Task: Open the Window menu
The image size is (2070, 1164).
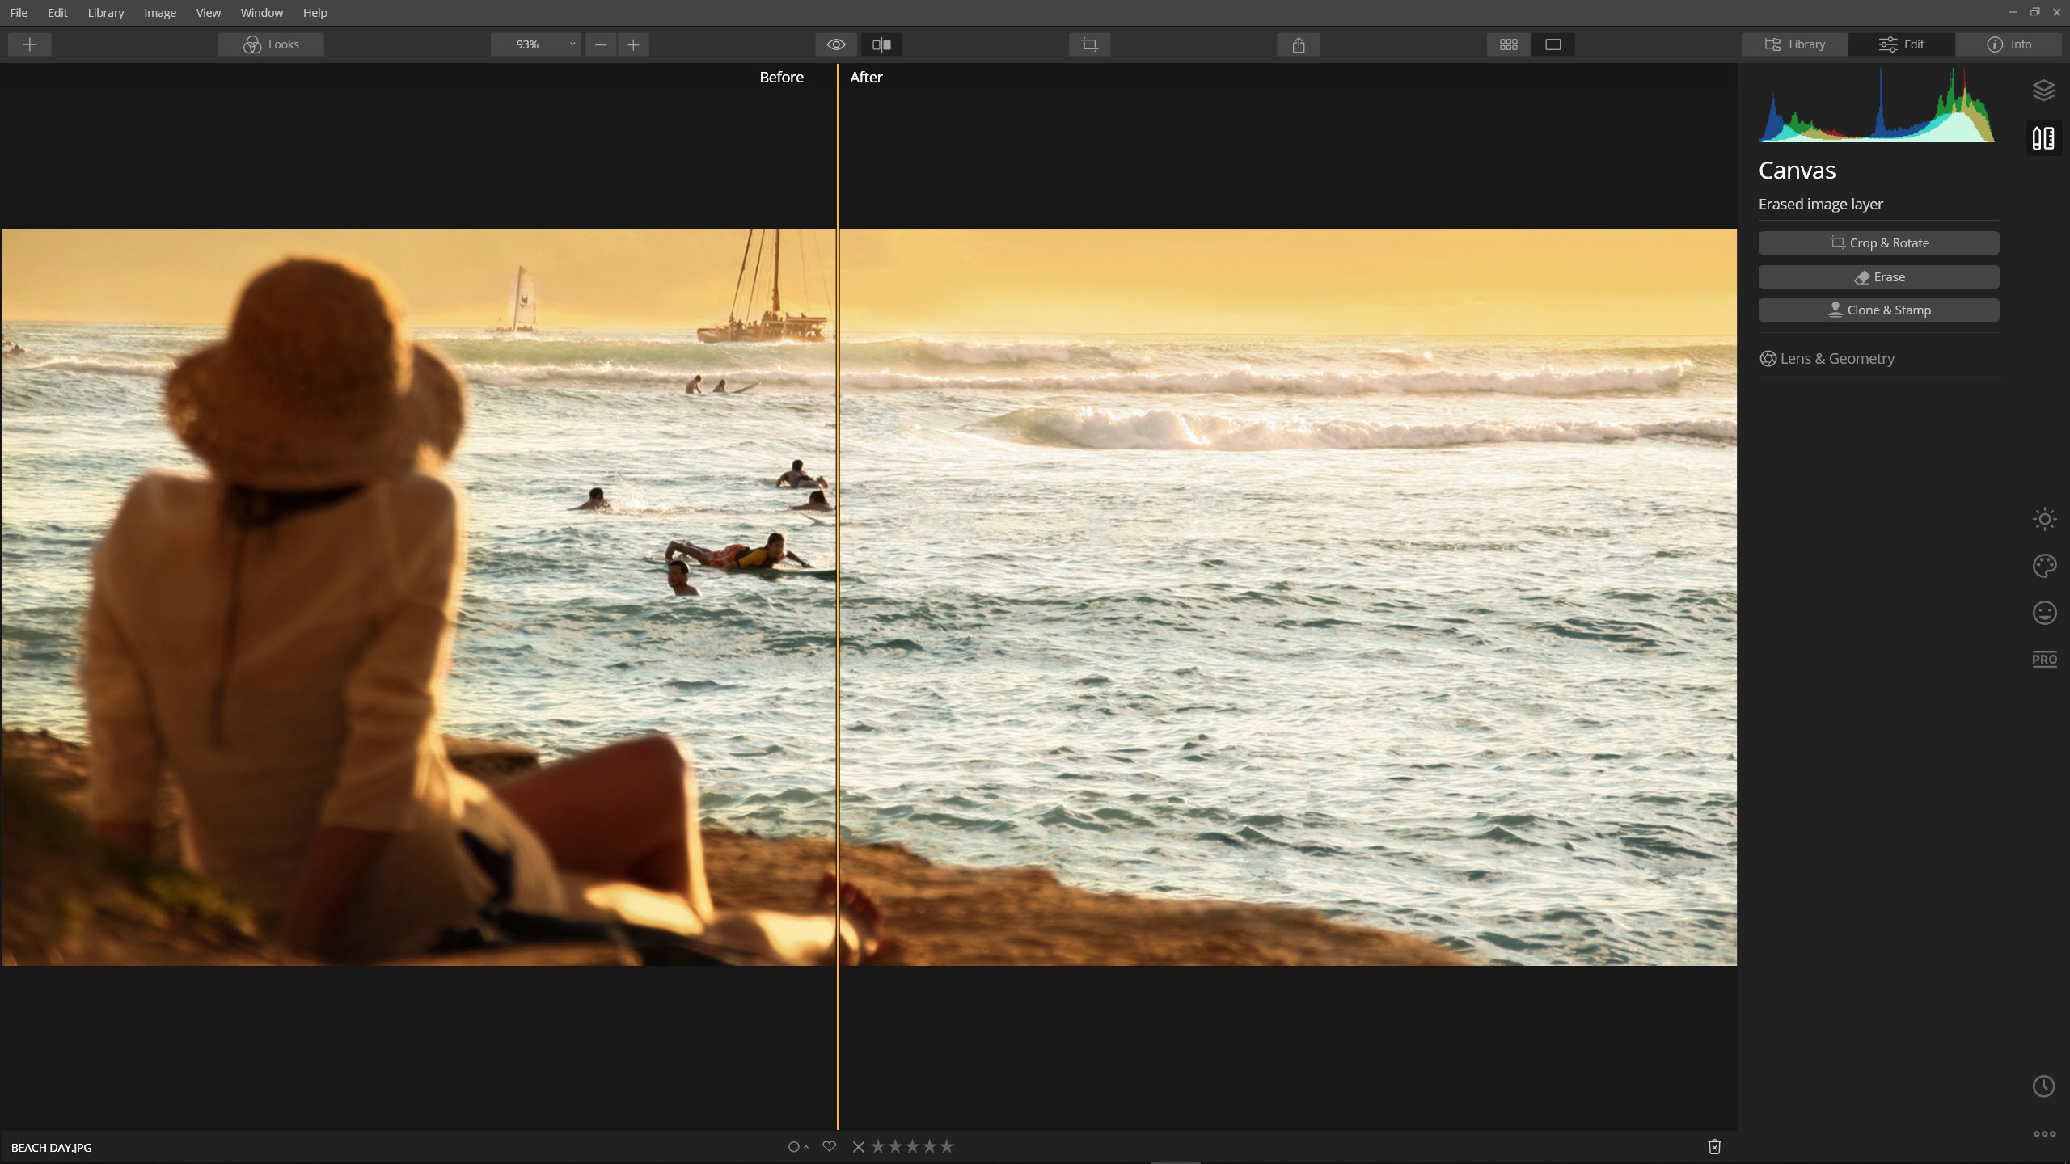Action: pos(262,13)
